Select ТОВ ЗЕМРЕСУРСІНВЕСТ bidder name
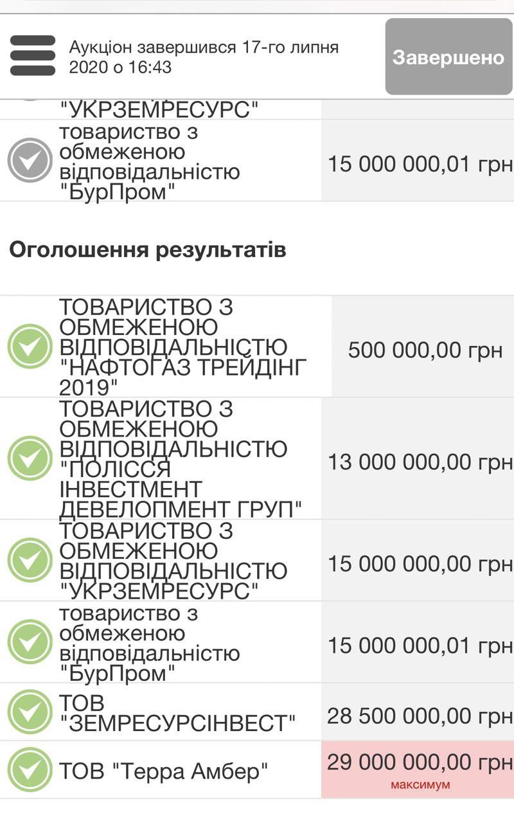The height and width of the screenshot is (823, 514). pyautogui.click(x=177, y=712)
